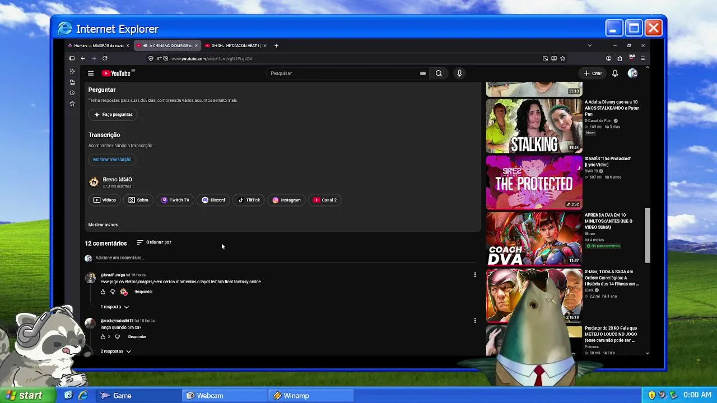The image size is (717, 403).
Task: Dislike the 'lança quando pra ca?' comment
Action: [x=117, y=337]
